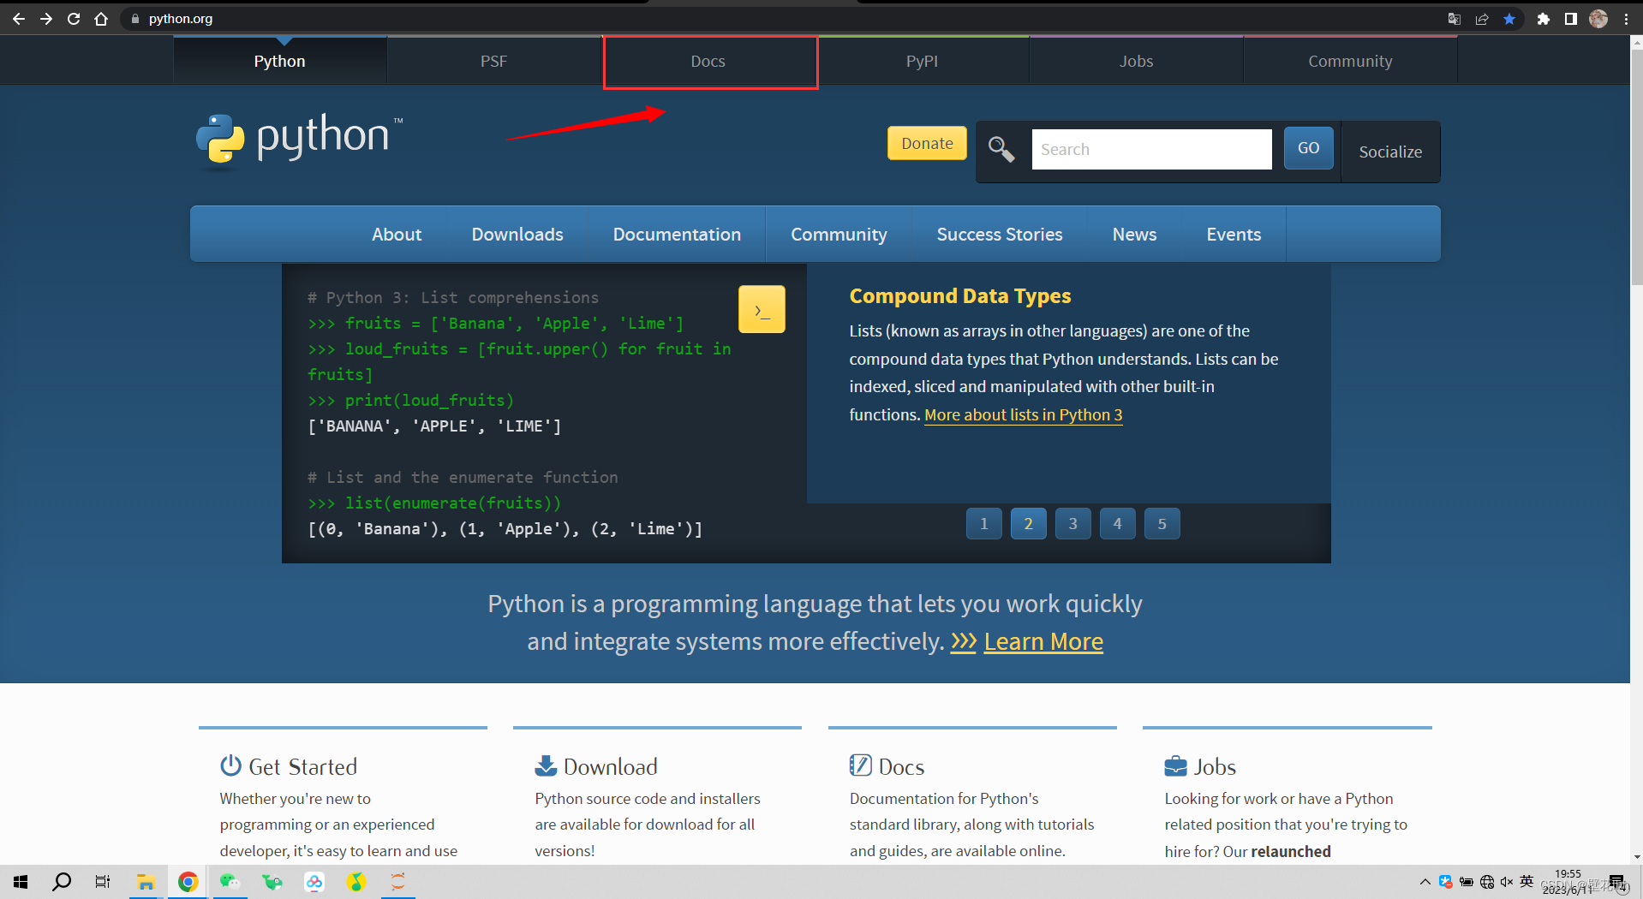Open the Docs top tab
1643x899 pixels.
708,61
